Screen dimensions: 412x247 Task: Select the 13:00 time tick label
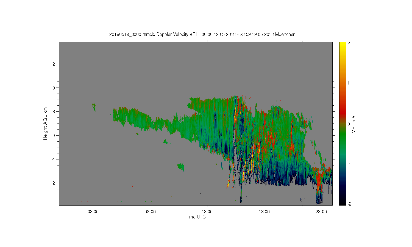(x=207, y=212)
